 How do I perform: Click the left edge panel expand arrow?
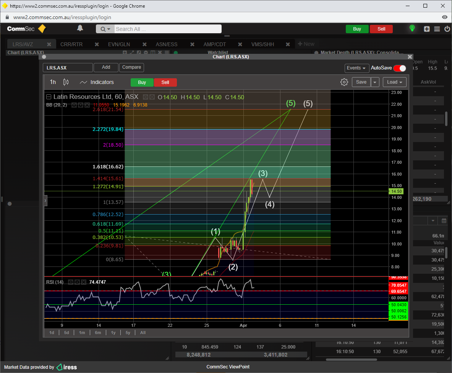[x=45, y=200]
